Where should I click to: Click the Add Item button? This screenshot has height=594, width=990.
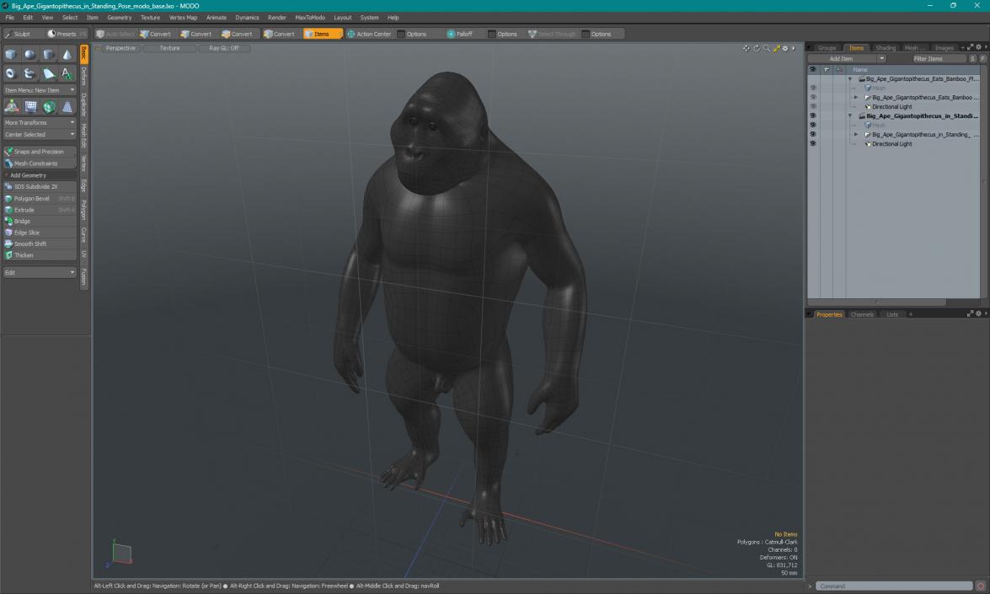pyautogui.click(x=842, y=58)
